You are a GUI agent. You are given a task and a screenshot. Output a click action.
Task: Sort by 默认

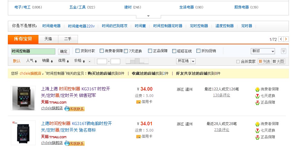tap(17, 61)
